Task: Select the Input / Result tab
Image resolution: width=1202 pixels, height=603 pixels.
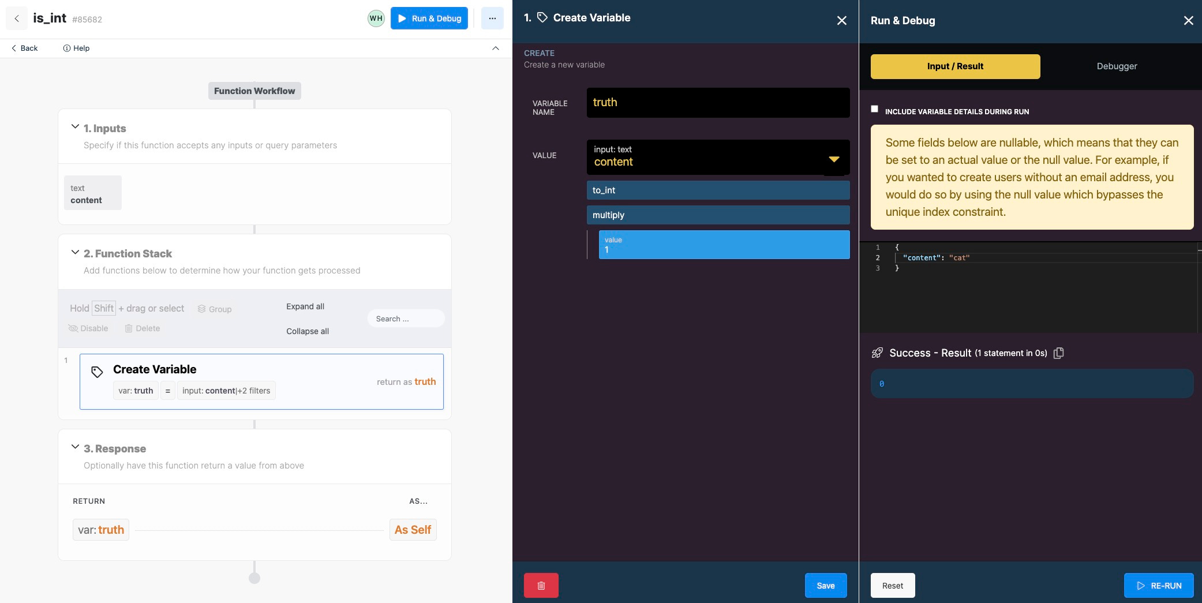Action: click(955, 66)
